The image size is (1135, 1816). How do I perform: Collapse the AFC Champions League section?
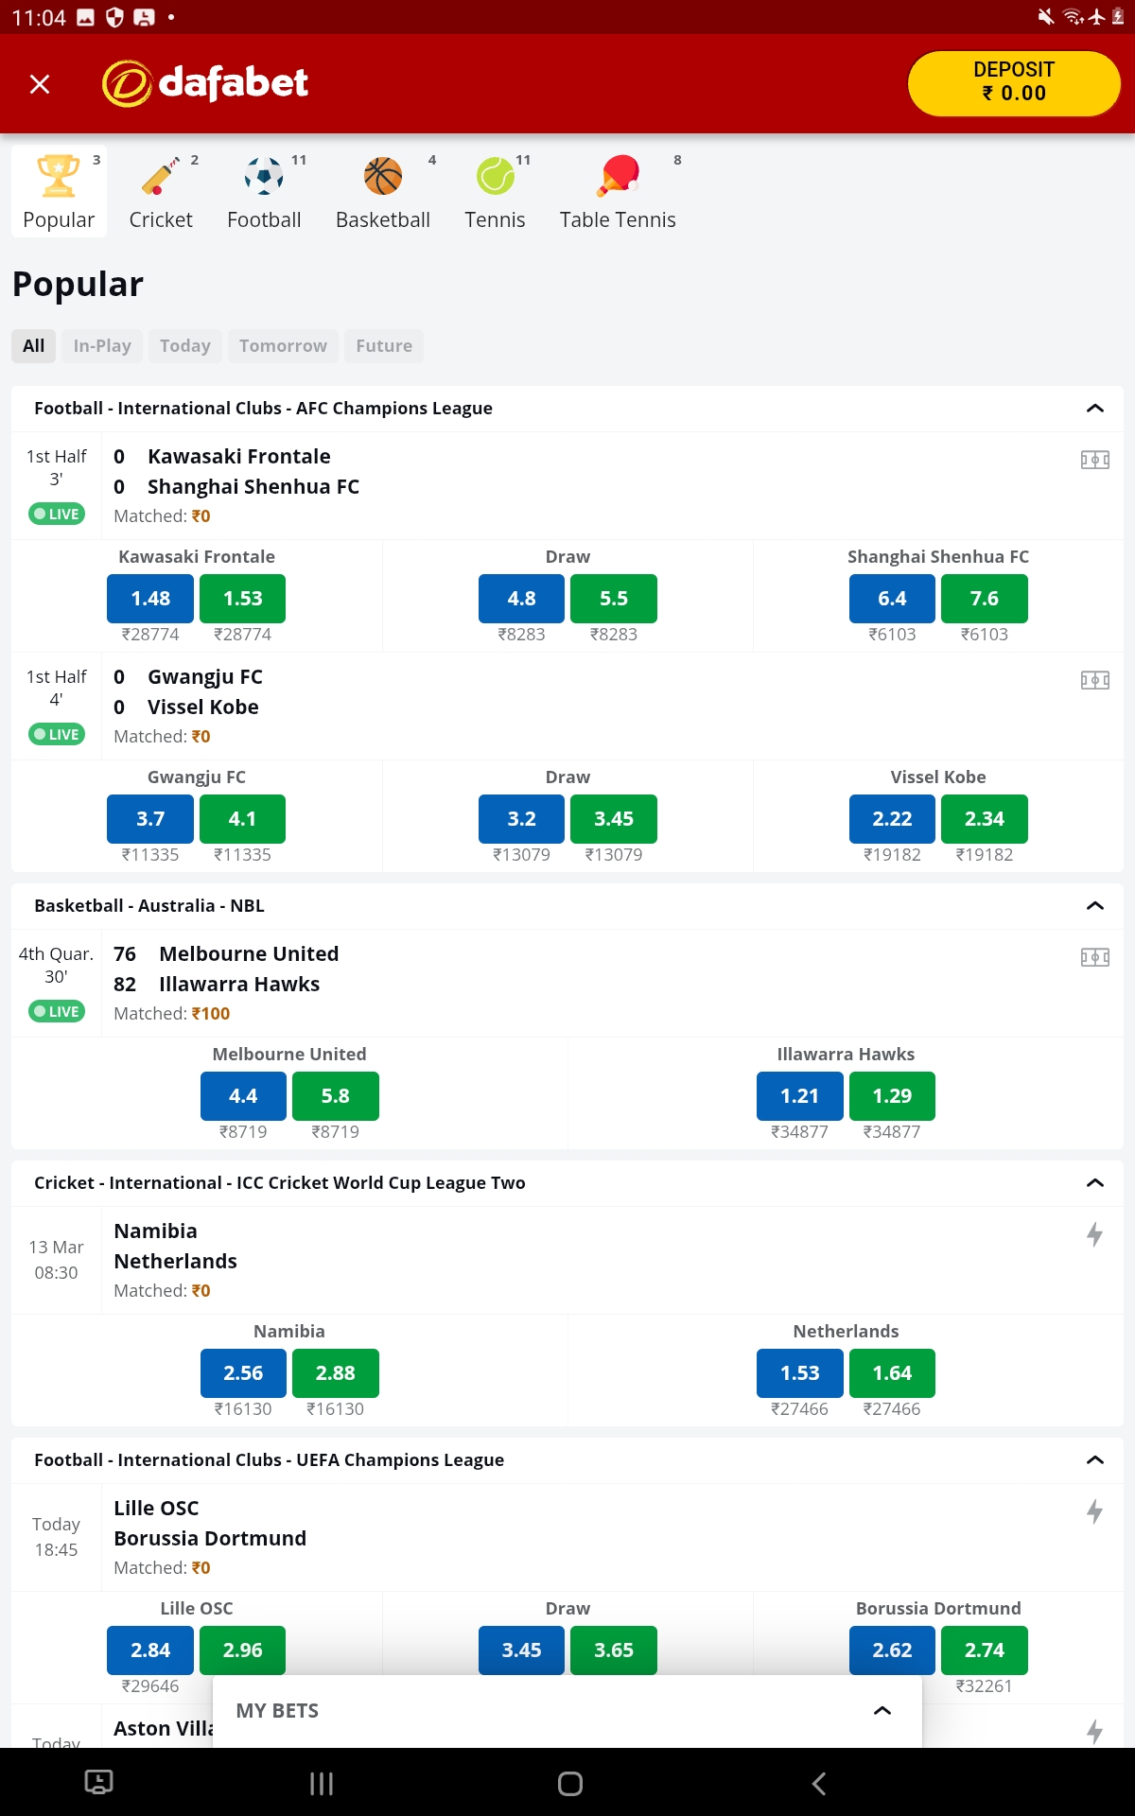click(1094, 409)
